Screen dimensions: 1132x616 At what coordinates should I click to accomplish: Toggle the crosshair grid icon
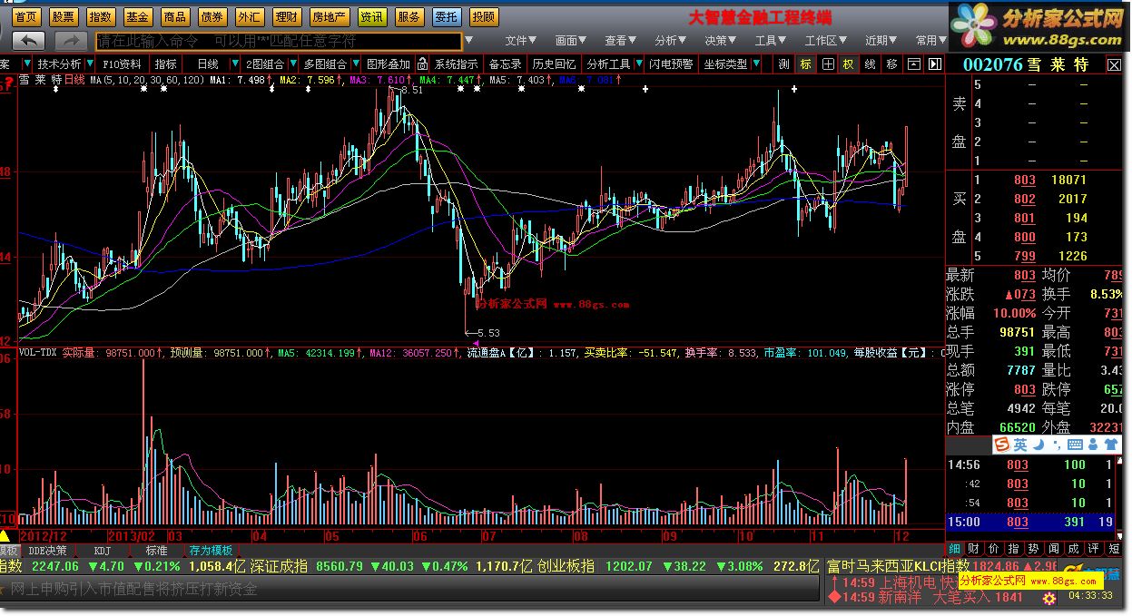(x=827, y=64)
